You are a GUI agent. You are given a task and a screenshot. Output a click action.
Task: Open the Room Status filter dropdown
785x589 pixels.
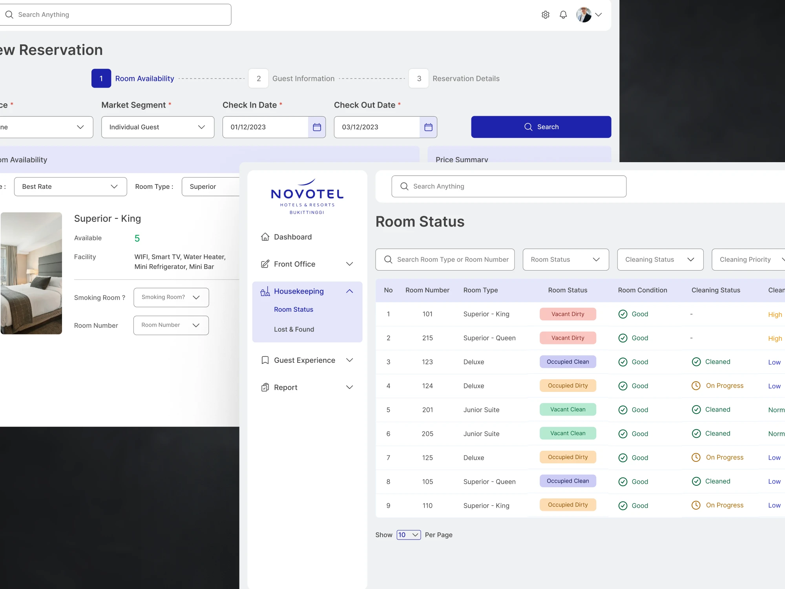565,260
